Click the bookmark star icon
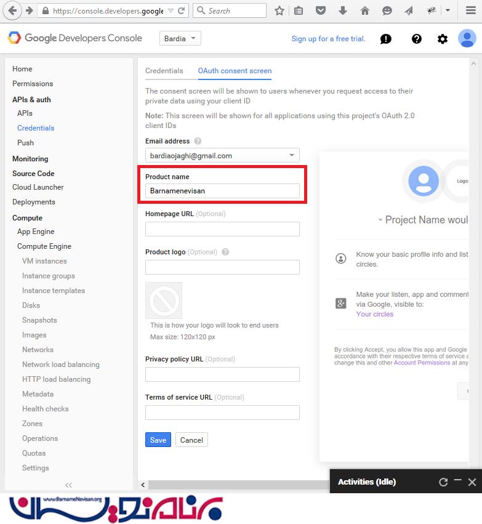The width and height of the screenshot is (482, 524). point(279,10)
